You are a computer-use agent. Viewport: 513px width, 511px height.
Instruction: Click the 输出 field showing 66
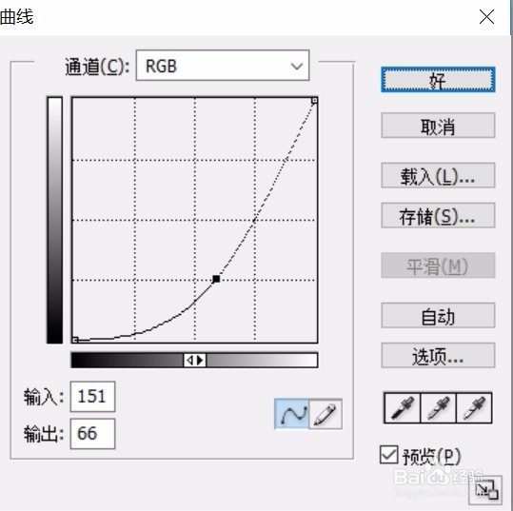click(92, 434)
